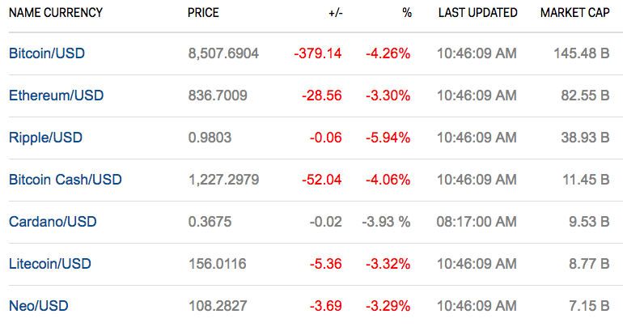Viewport: 623px width, 327px height.
Task: Open the Bitcoin/USD link
Action: click(46, 53)
